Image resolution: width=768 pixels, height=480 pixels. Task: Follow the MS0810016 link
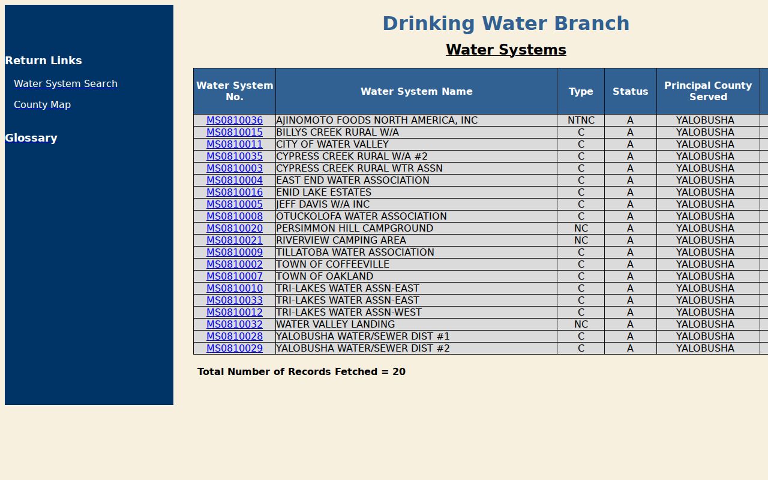coord(235,192)
